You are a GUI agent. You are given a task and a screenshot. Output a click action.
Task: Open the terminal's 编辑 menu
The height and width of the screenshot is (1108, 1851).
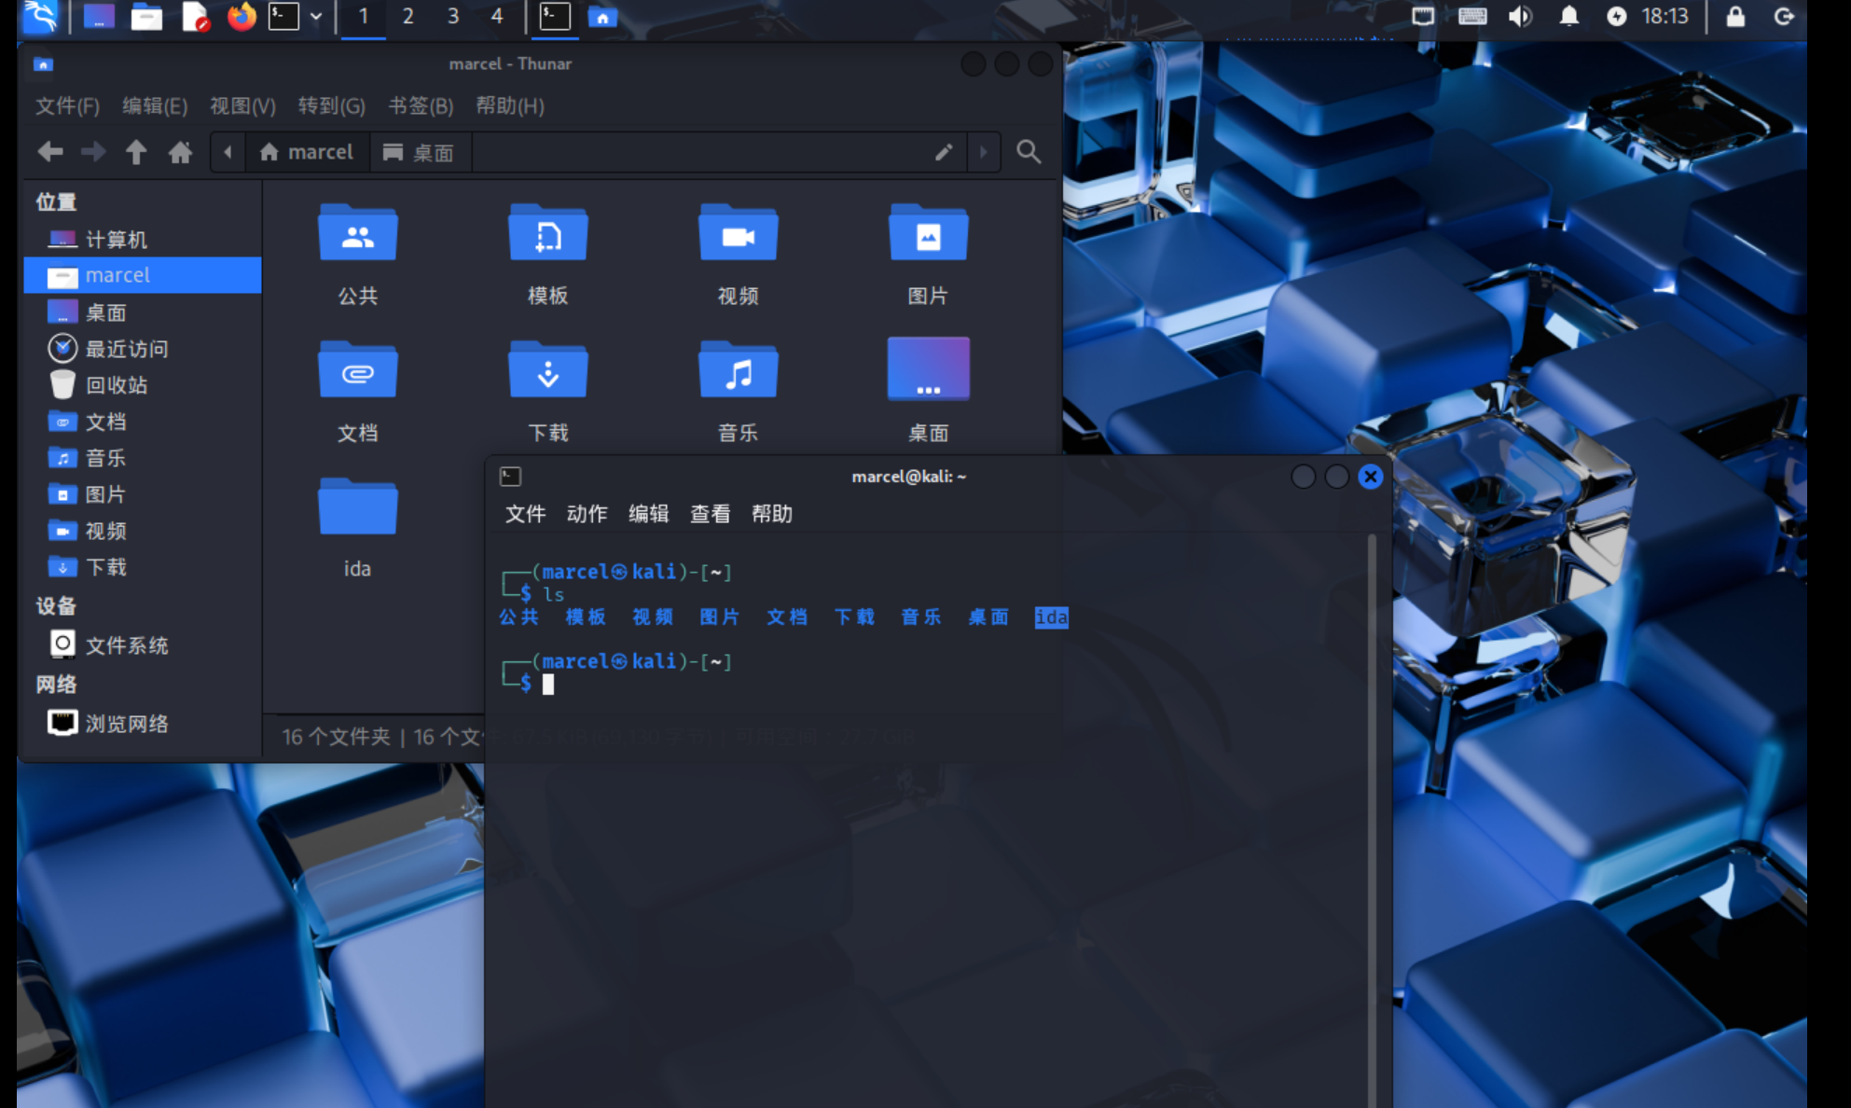[x=648, y=514]
